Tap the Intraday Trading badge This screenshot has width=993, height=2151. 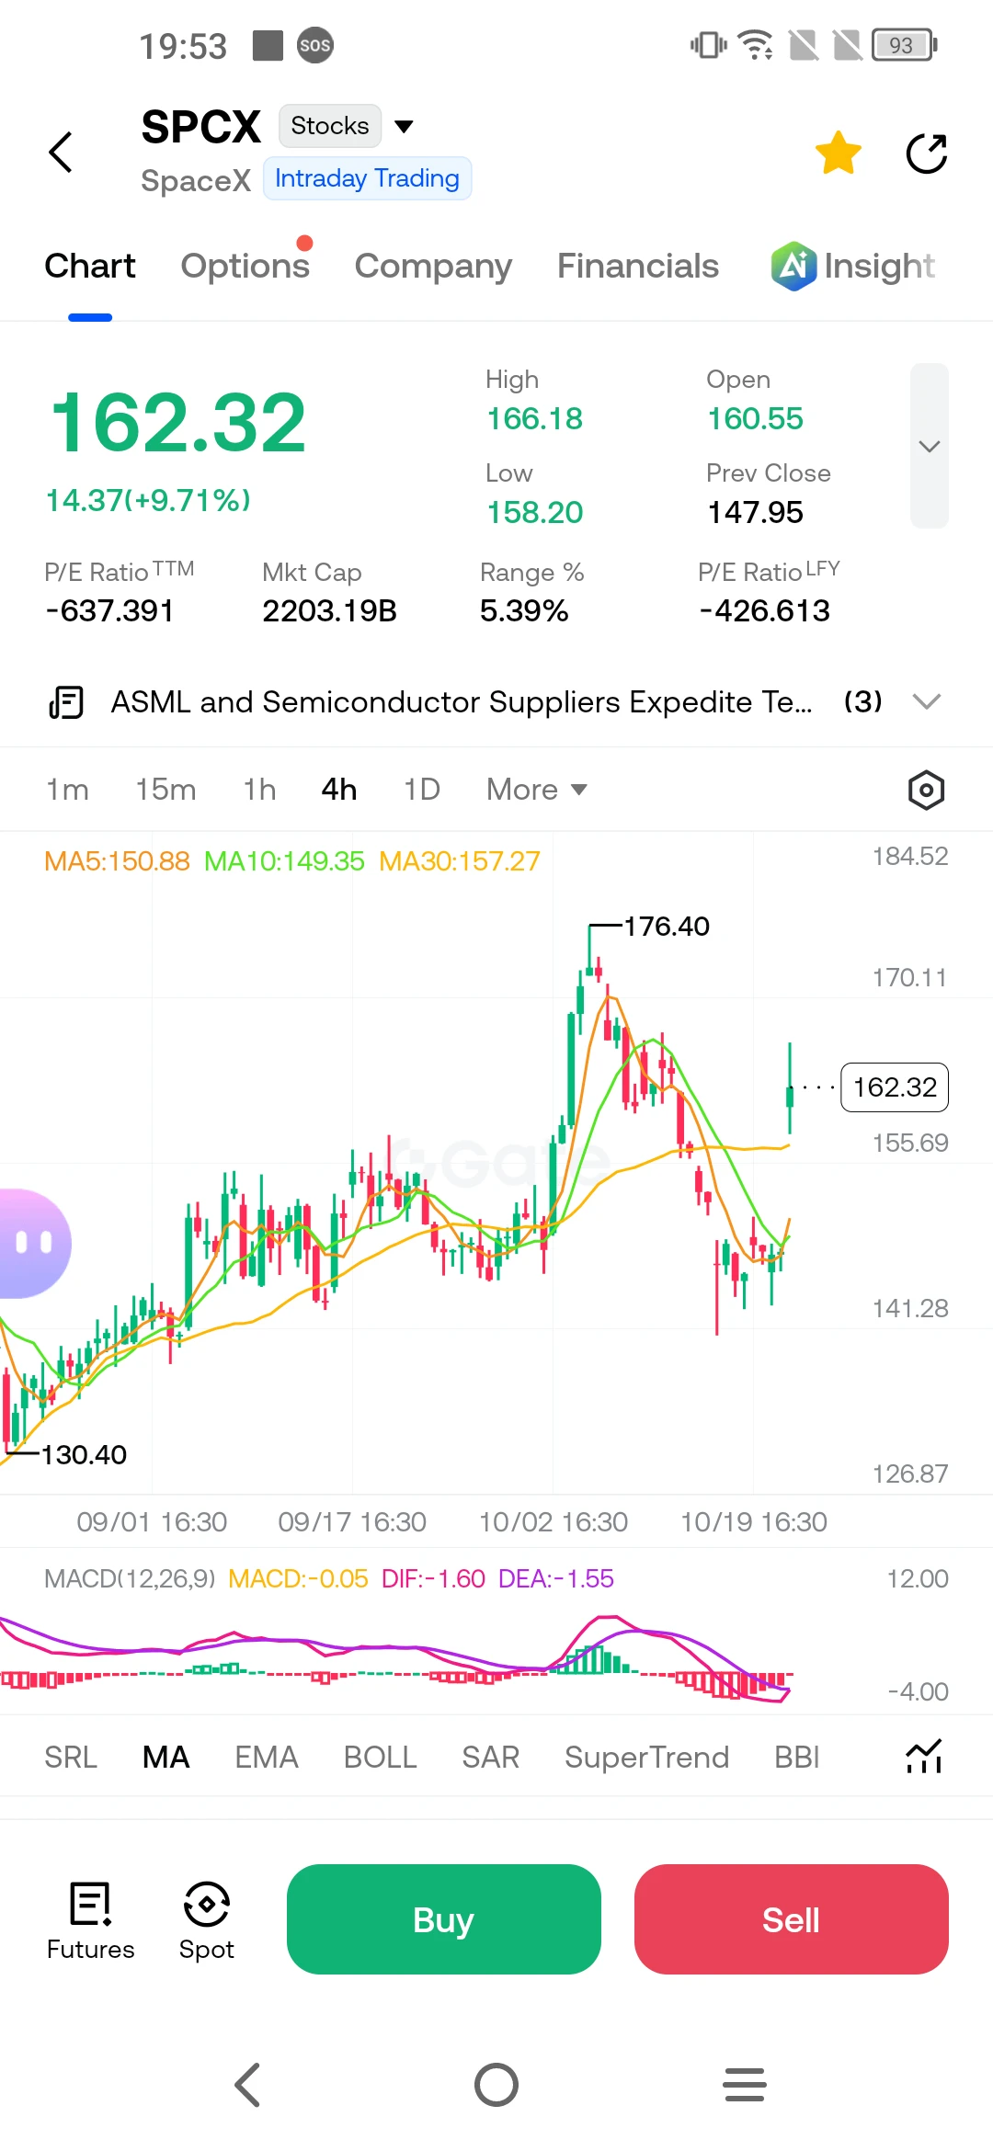[x=367, y=178]
